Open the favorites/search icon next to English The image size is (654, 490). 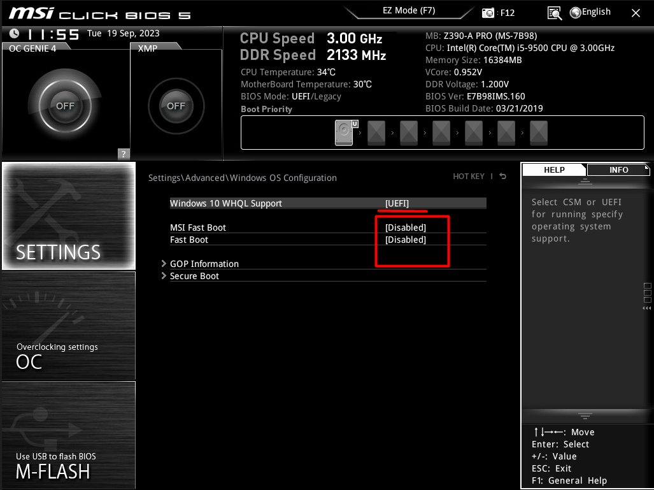[x=553, y=12]
